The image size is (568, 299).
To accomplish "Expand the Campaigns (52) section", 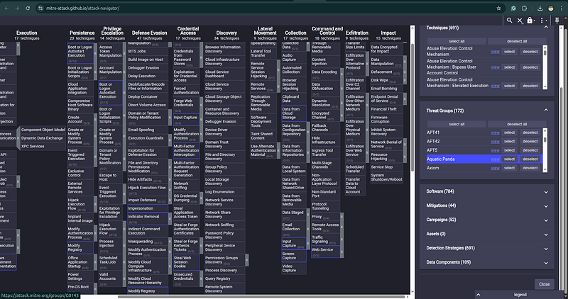I will click(x=546, y=220).
